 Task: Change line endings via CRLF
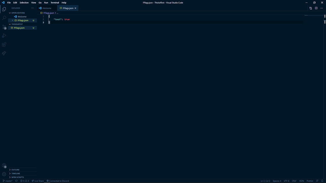[294, 181]
